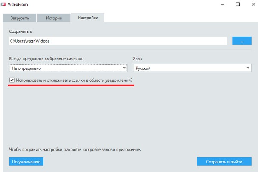Select the Настройки tab

88,18
